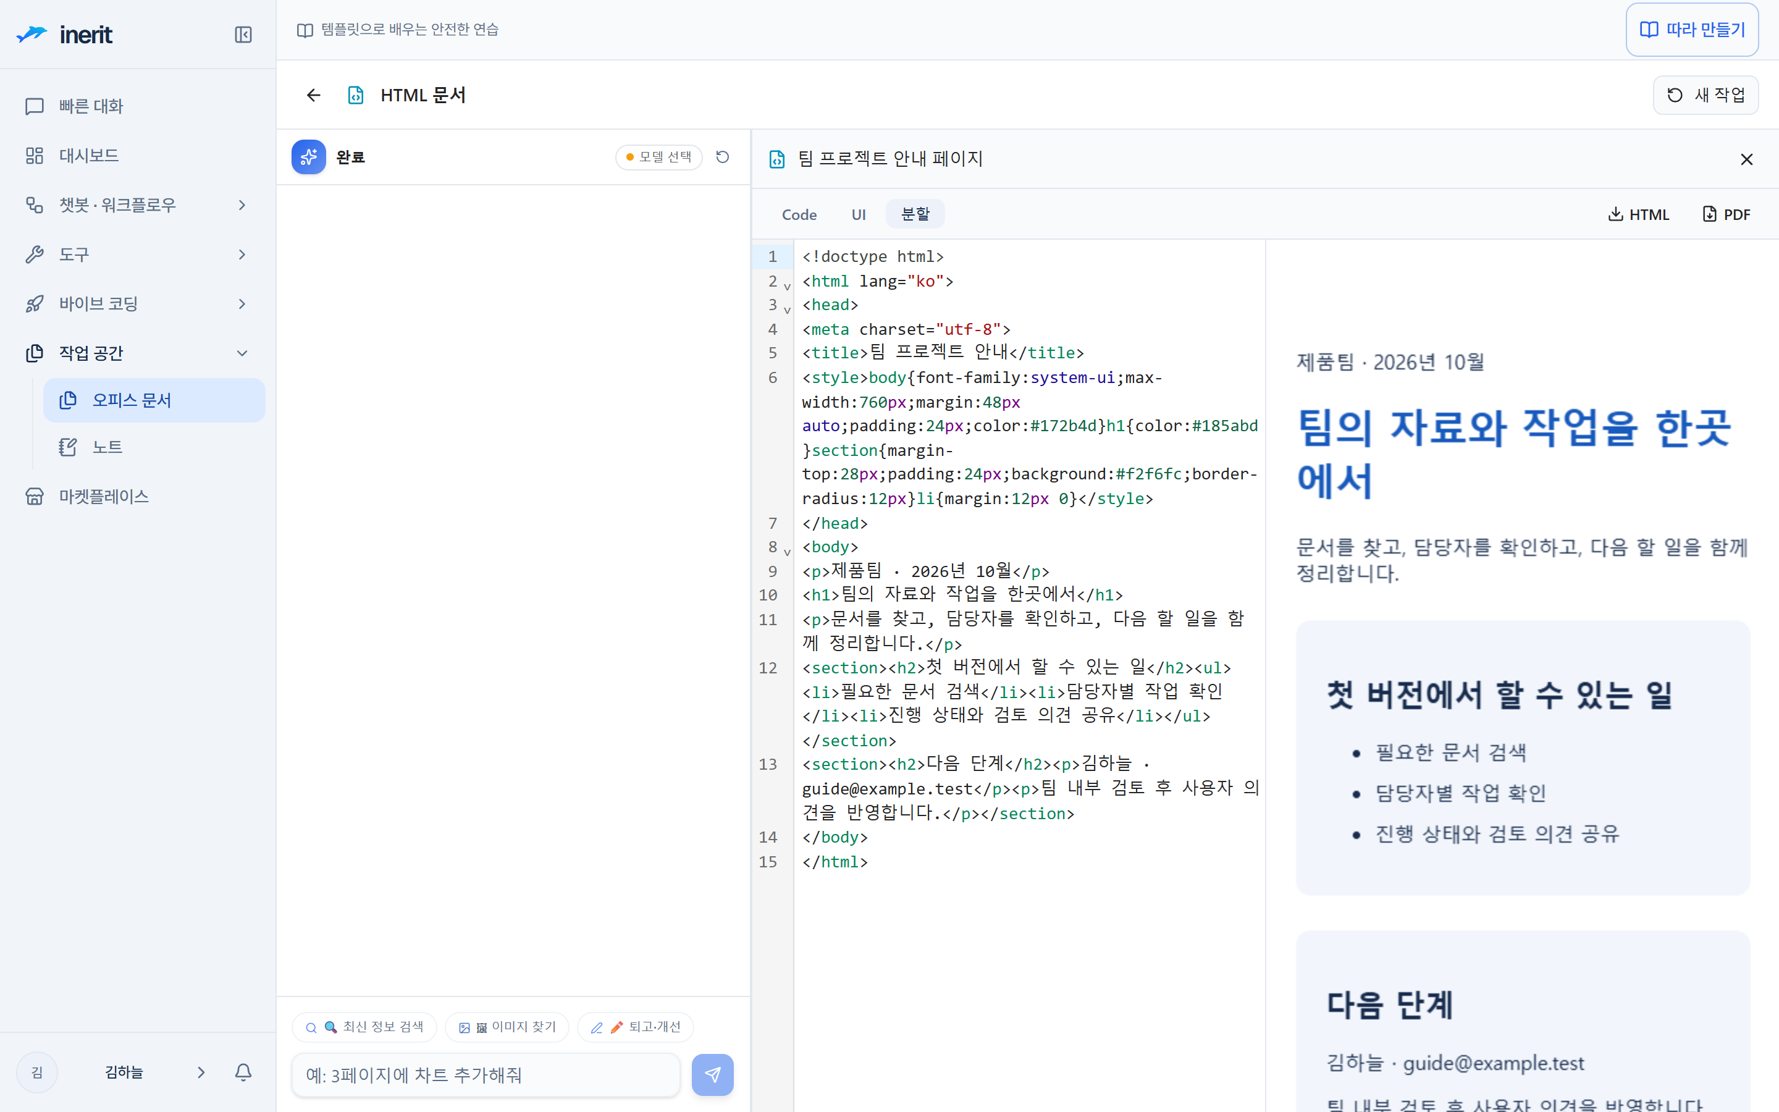The image size is (1779, 1112).
Task: Click the 김 user avatar
Action: tap(37, 1072)
